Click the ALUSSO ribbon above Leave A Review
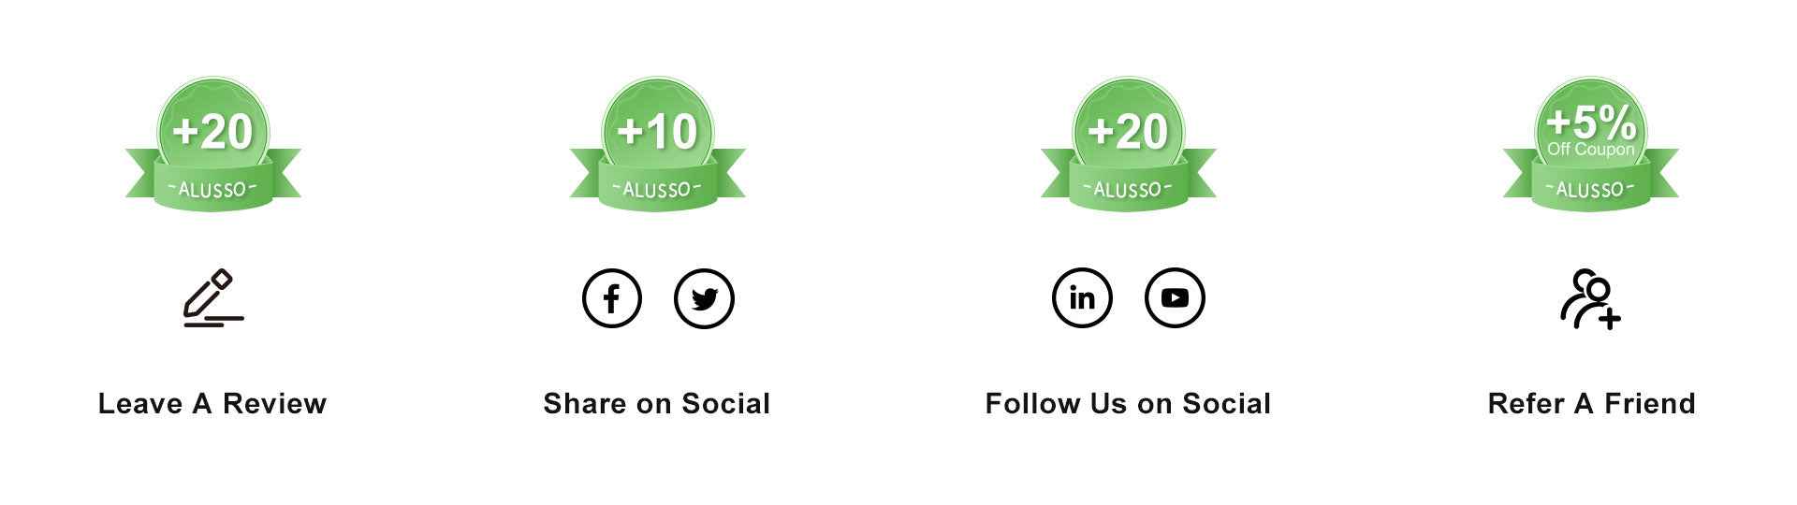Image resolution: width=1797 pixels, height=505 pixels. [212, 189]
